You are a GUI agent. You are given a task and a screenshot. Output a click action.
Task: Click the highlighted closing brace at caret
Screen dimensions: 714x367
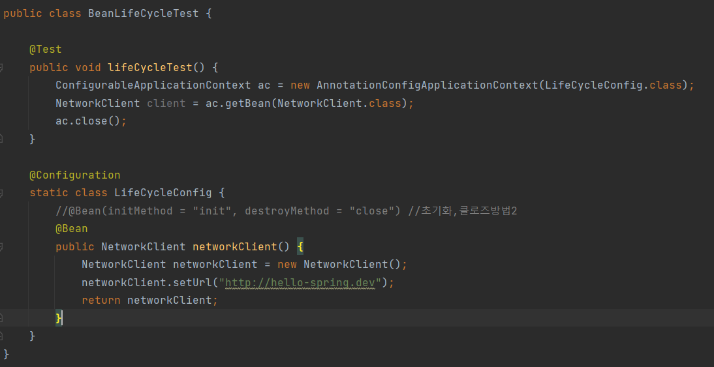(x=58, y=318)
